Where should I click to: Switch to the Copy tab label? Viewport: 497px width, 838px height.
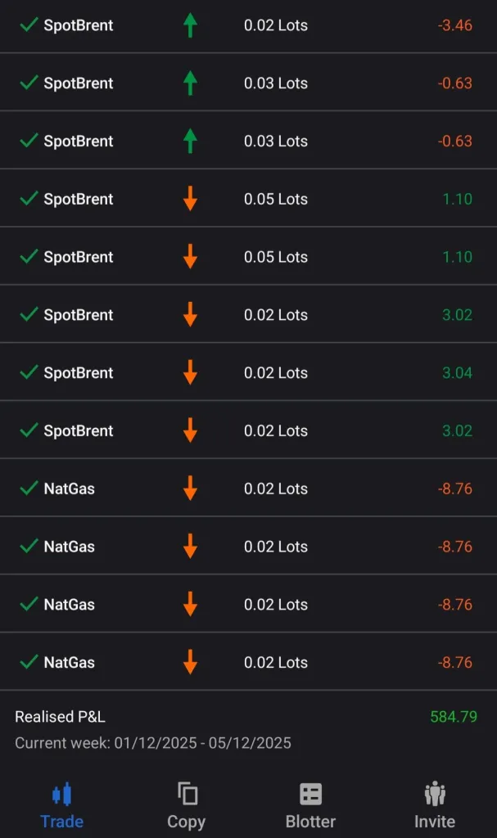point(187,822)
